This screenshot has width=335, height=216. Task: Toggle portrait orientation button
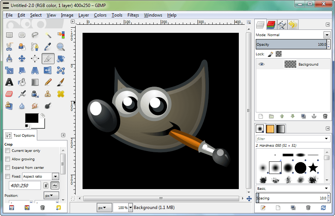tap(46, 185)
